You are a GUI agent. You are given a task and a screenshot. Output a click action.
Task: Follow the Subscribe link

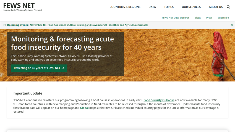[x=223, y=18]
